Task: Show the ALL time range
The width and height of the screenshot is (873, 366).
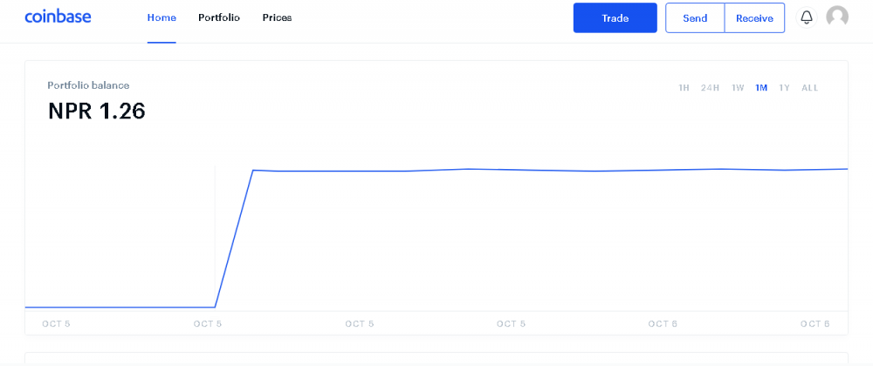Action: [x=810, y=88]
